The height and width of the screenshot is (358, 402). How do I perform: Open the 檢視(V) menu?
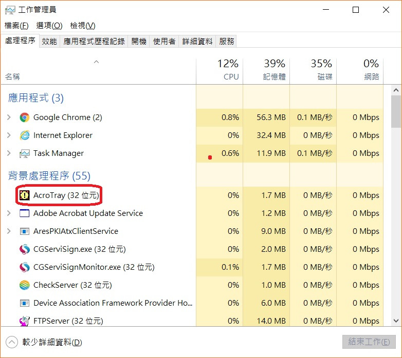pos(83,26)
